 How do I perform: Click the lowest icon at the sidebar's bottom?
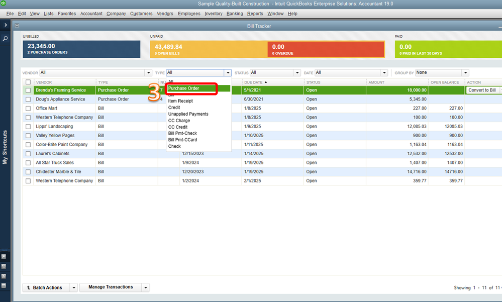tap(4, 285)
